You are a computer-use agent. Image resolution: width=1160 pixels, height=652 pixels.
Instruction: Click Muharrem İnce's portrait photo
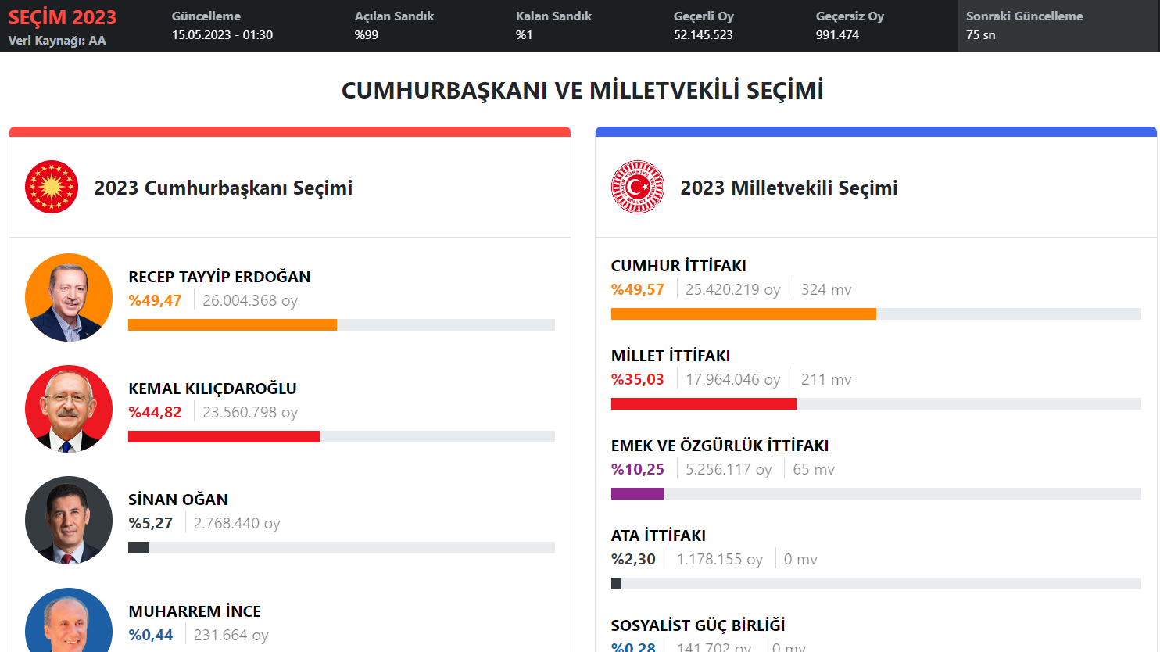[69, 620]
